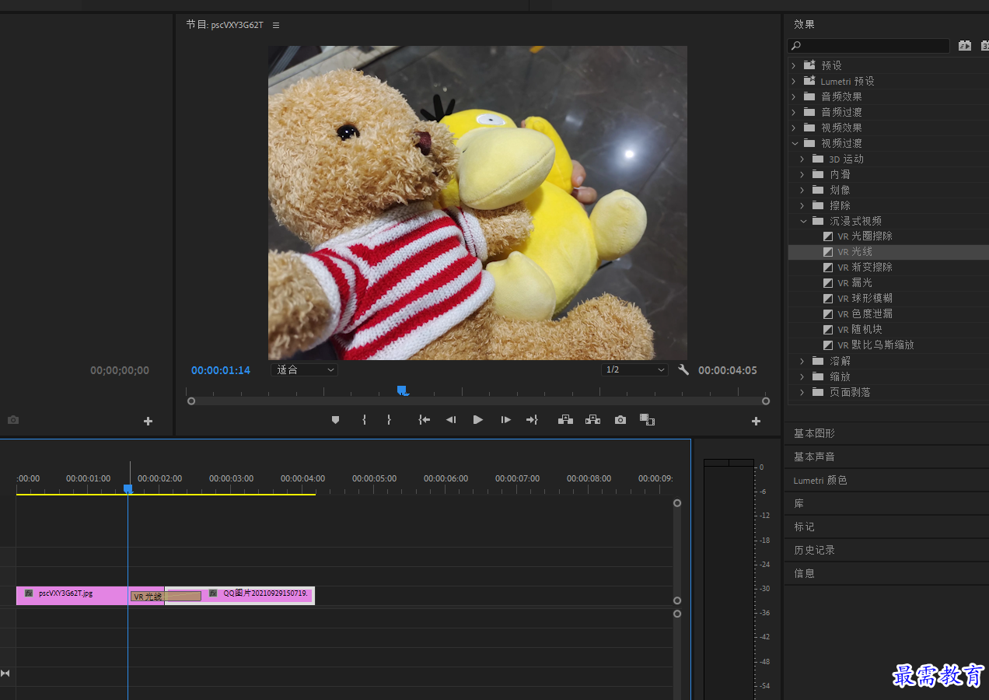Expand the 音频效果 folder

794,96
